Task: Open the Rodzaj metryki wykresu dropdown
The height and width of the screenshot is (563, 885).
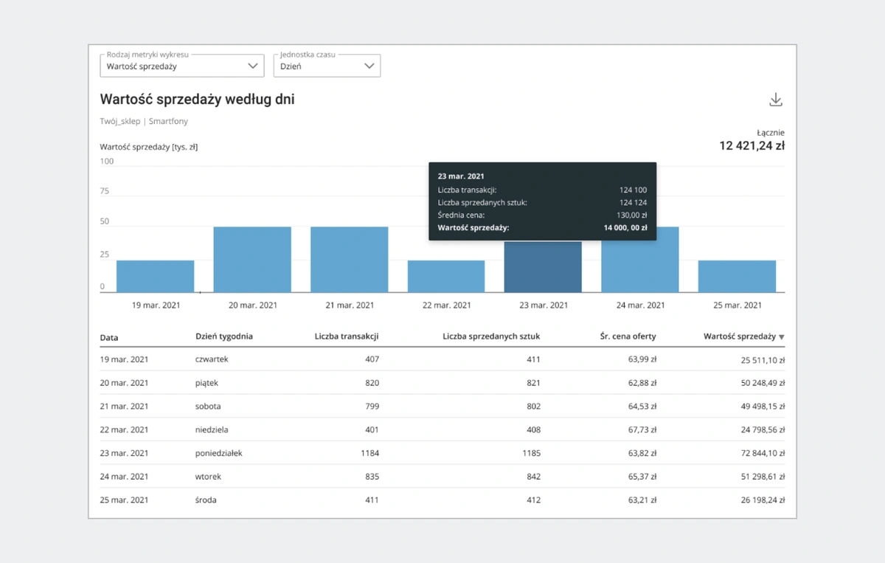Action: [x=181, y=66]
